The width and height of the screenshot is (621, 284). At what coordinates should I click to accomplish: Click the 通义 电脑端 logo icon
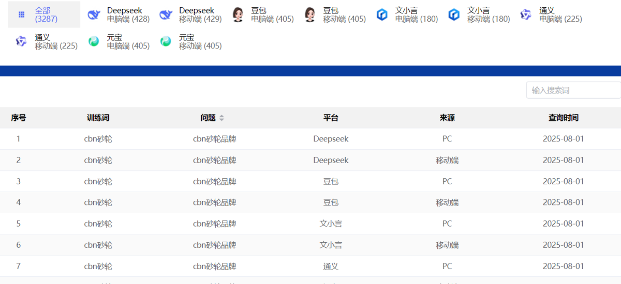pos(526,15)
